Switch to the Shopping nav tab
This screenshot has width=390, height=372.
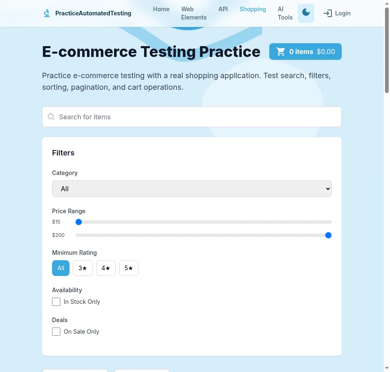[253, 9]
